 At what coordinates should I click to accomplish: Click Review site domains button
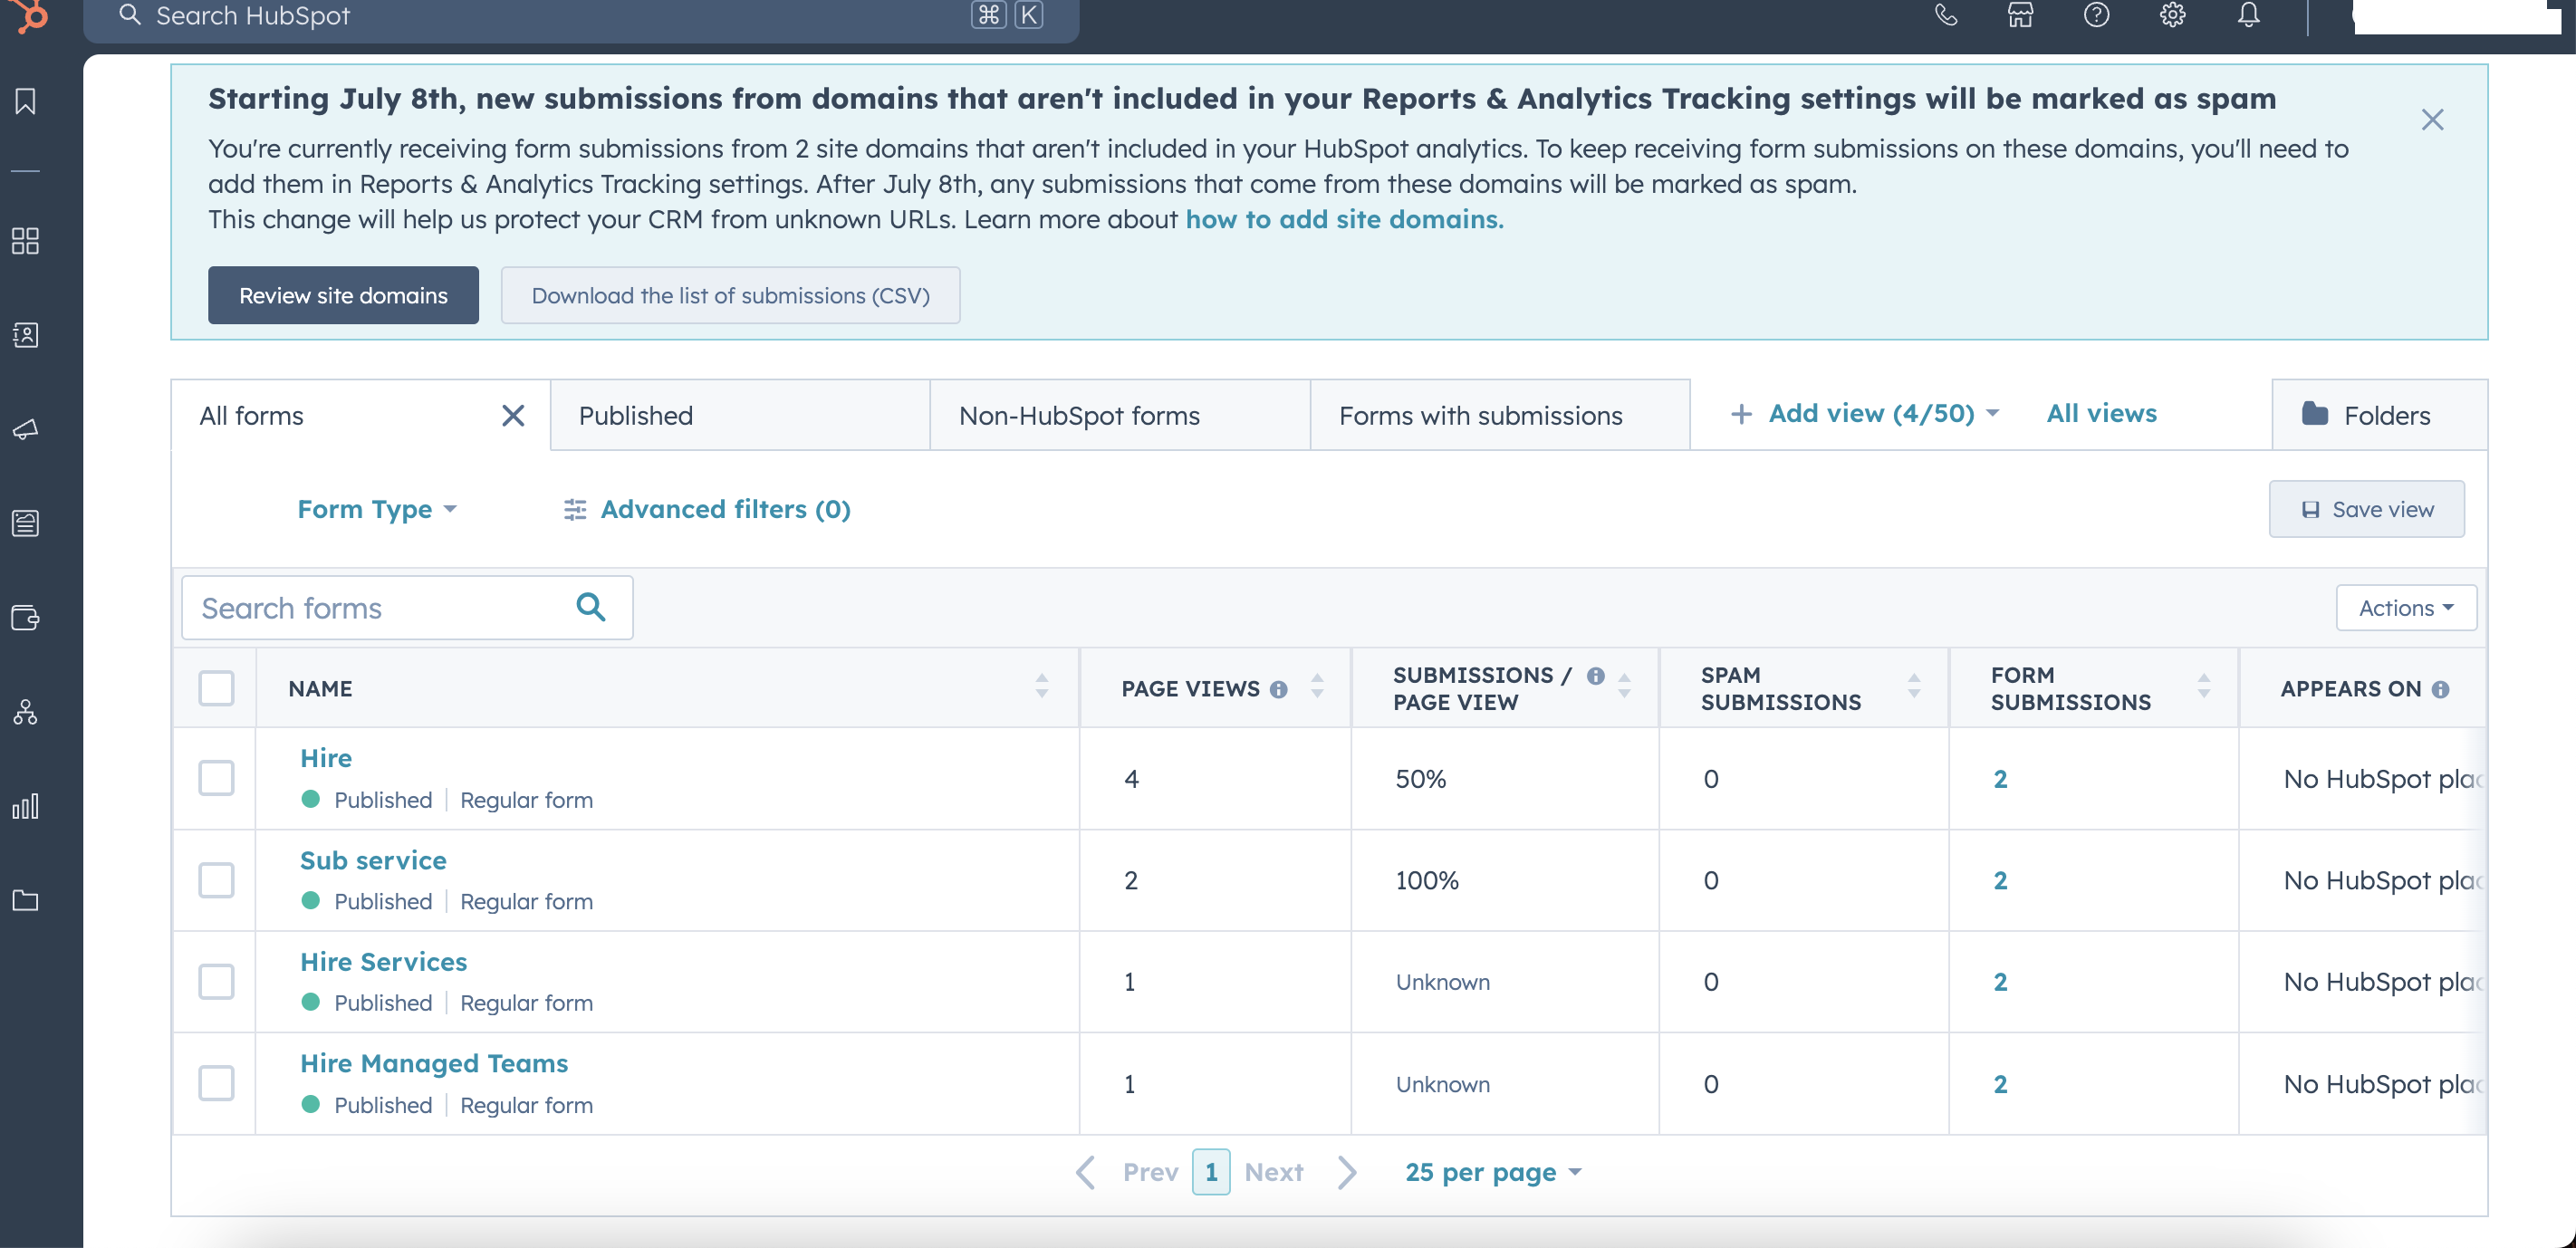[x=343, y=295]
